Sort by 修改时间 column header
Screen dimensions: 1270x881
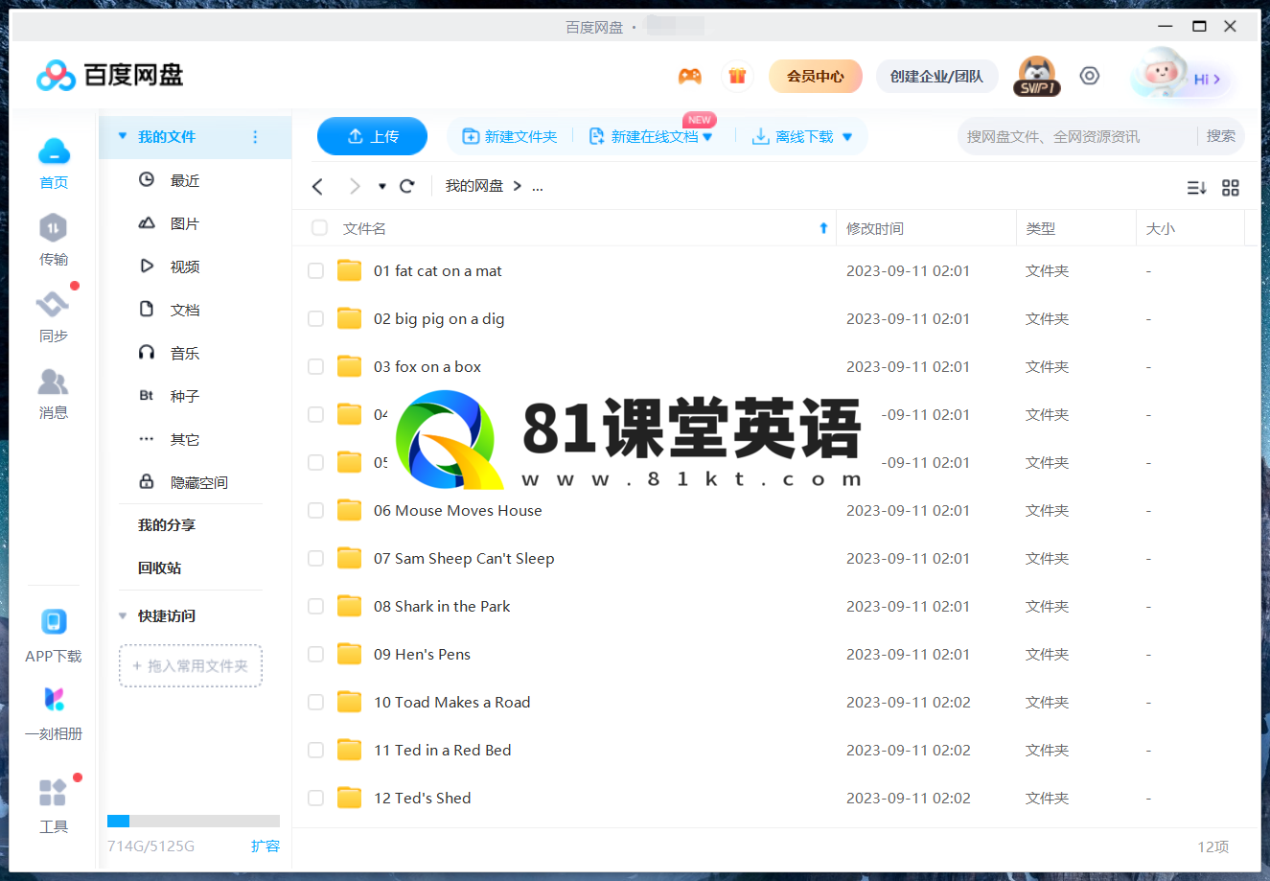pos(875,228)
